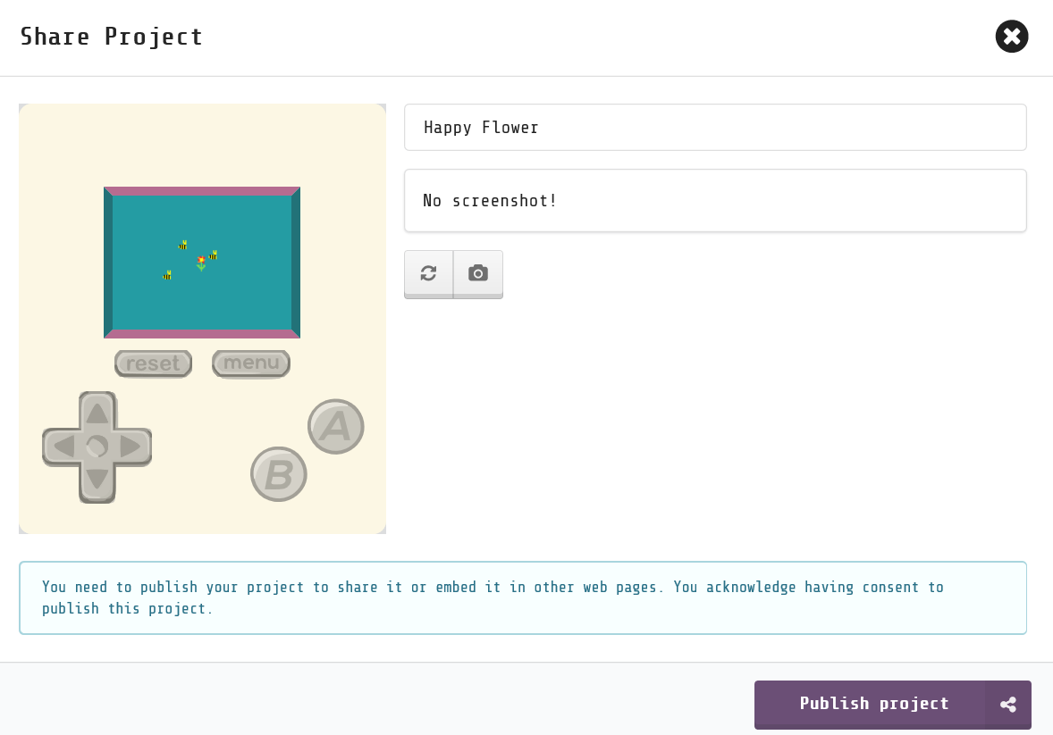Publish the Happy Flower project
The image size is (1053, 735).
tap(874, 704)
